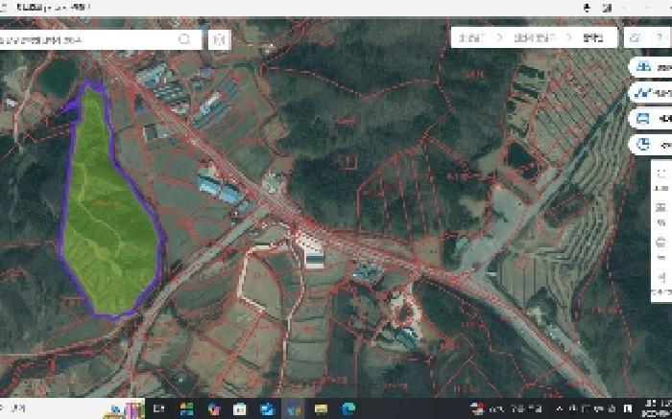
Task: Click the magnifier search icon
Action: pos(184,40)
